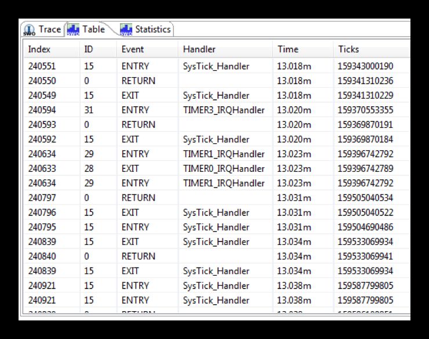
Task: Select index cell 240797
Action: (x=42, y=198)
